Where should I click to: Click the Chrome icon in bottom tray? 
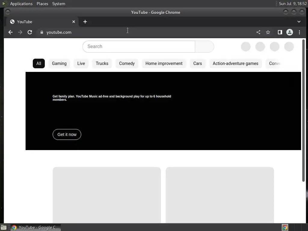[285, 227]
